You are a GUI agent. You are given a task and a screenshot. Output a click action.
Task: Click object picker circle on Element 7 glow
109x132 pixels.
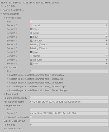[106, 52]
